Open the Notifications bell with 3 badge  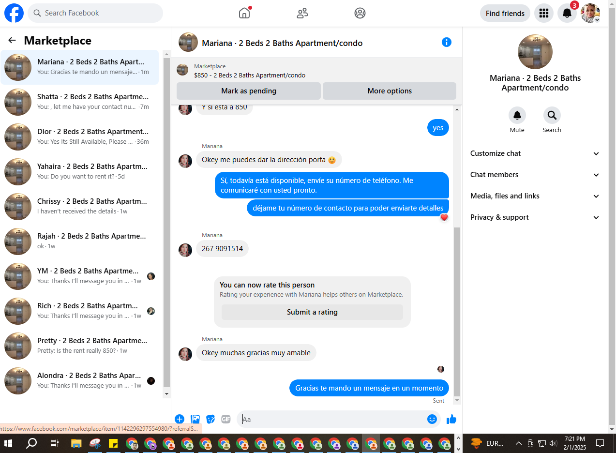point(567,13)
